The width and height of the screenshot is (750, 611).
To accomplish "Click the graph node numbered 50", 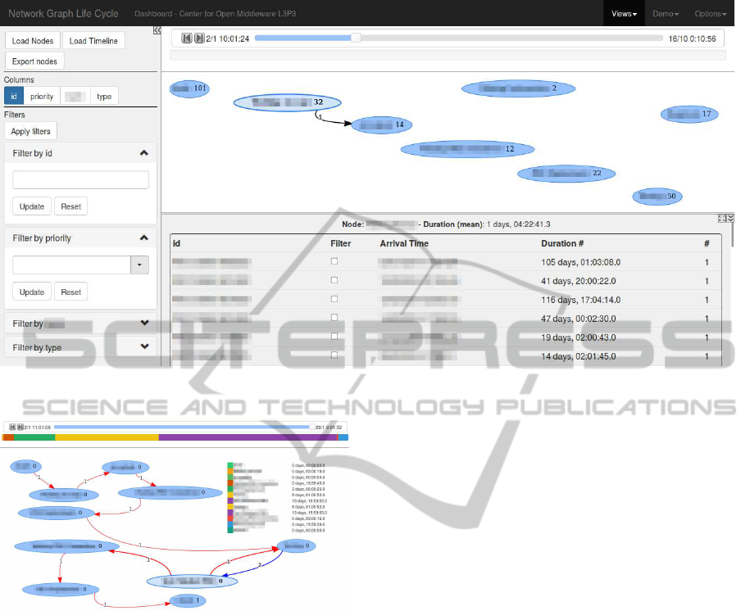I will (x=657, y=196).
